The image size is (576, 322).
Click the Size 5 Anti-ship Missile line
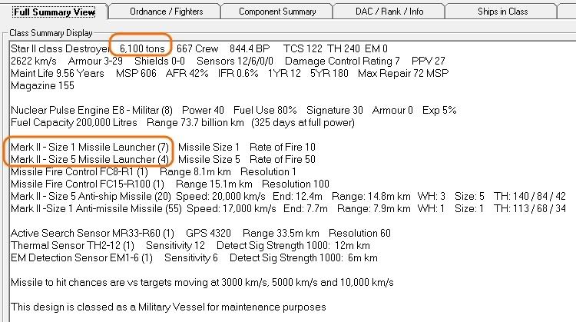[288, 196]
